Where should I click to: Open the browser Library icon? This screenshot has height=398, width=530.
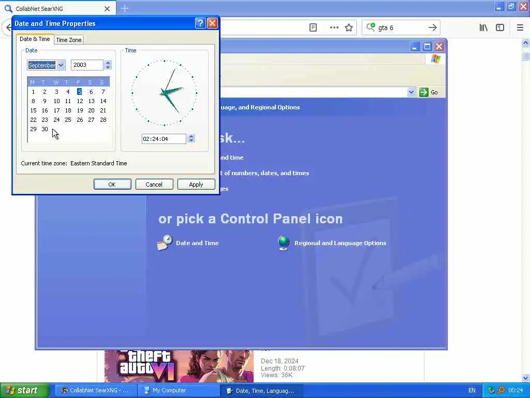483,27
